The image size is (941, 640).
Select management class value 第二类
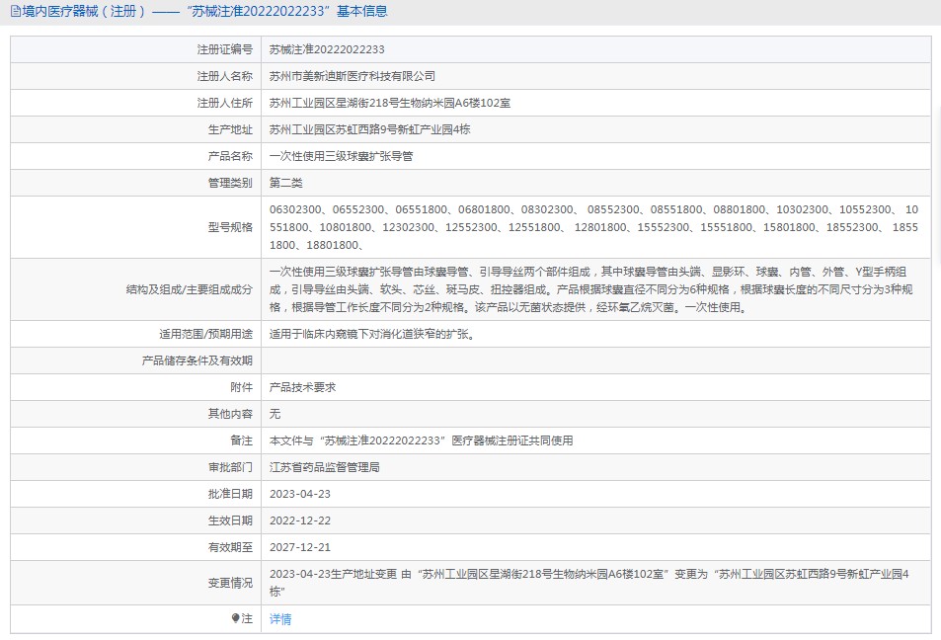(285, 183)
